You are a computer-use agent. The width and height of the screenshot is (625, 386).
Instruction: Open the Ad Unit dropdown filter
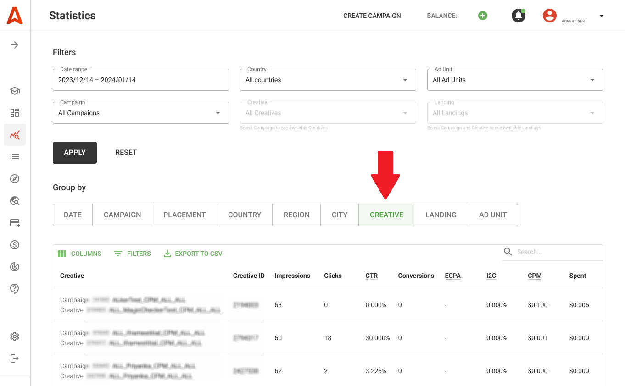pyautogui.click(x=515, y=80)
